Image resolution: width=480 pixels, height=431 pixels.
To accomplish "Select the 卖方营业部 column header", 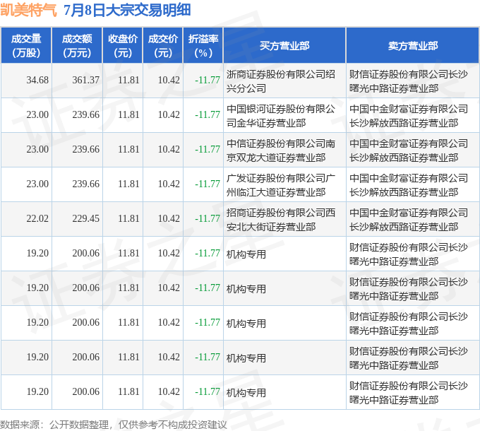I will click(x=413, y=45).
